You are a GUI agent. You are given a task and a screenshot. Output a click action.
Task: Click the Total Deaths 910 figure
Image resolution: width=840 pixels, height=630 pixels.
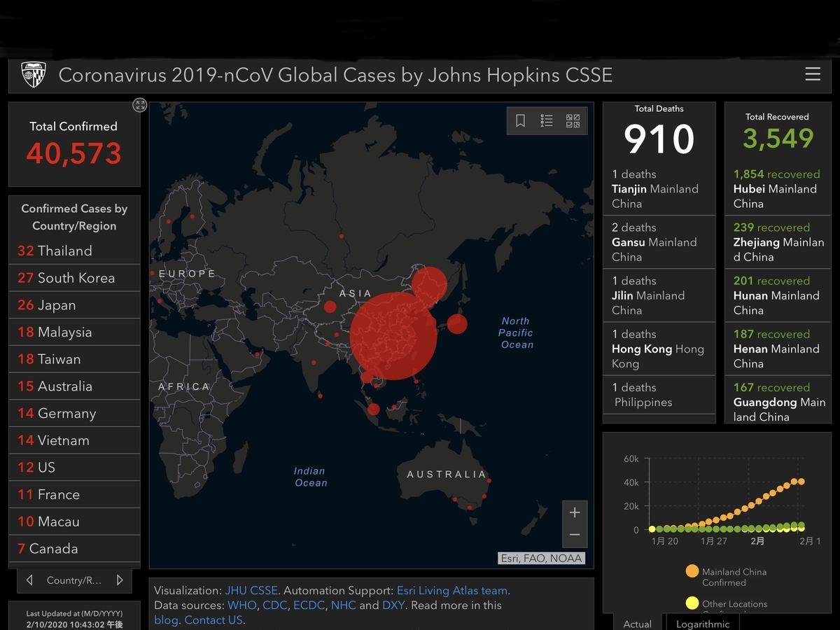pyautogui.click(x=659, y=139)
